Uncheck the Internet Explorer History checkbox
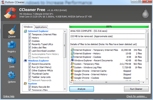This screenshot has height=100, width=153. coord(30,38)
